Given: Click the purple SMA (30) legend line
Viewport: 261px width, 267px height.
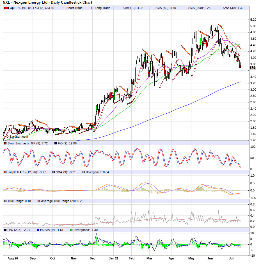Looking at the screenshot, I should (219, 8).
